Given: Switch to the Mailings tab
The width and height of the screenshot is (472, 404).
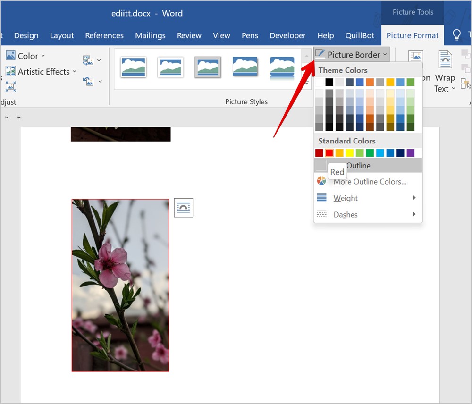Looking at the screenshot, I should click(150, 35).
